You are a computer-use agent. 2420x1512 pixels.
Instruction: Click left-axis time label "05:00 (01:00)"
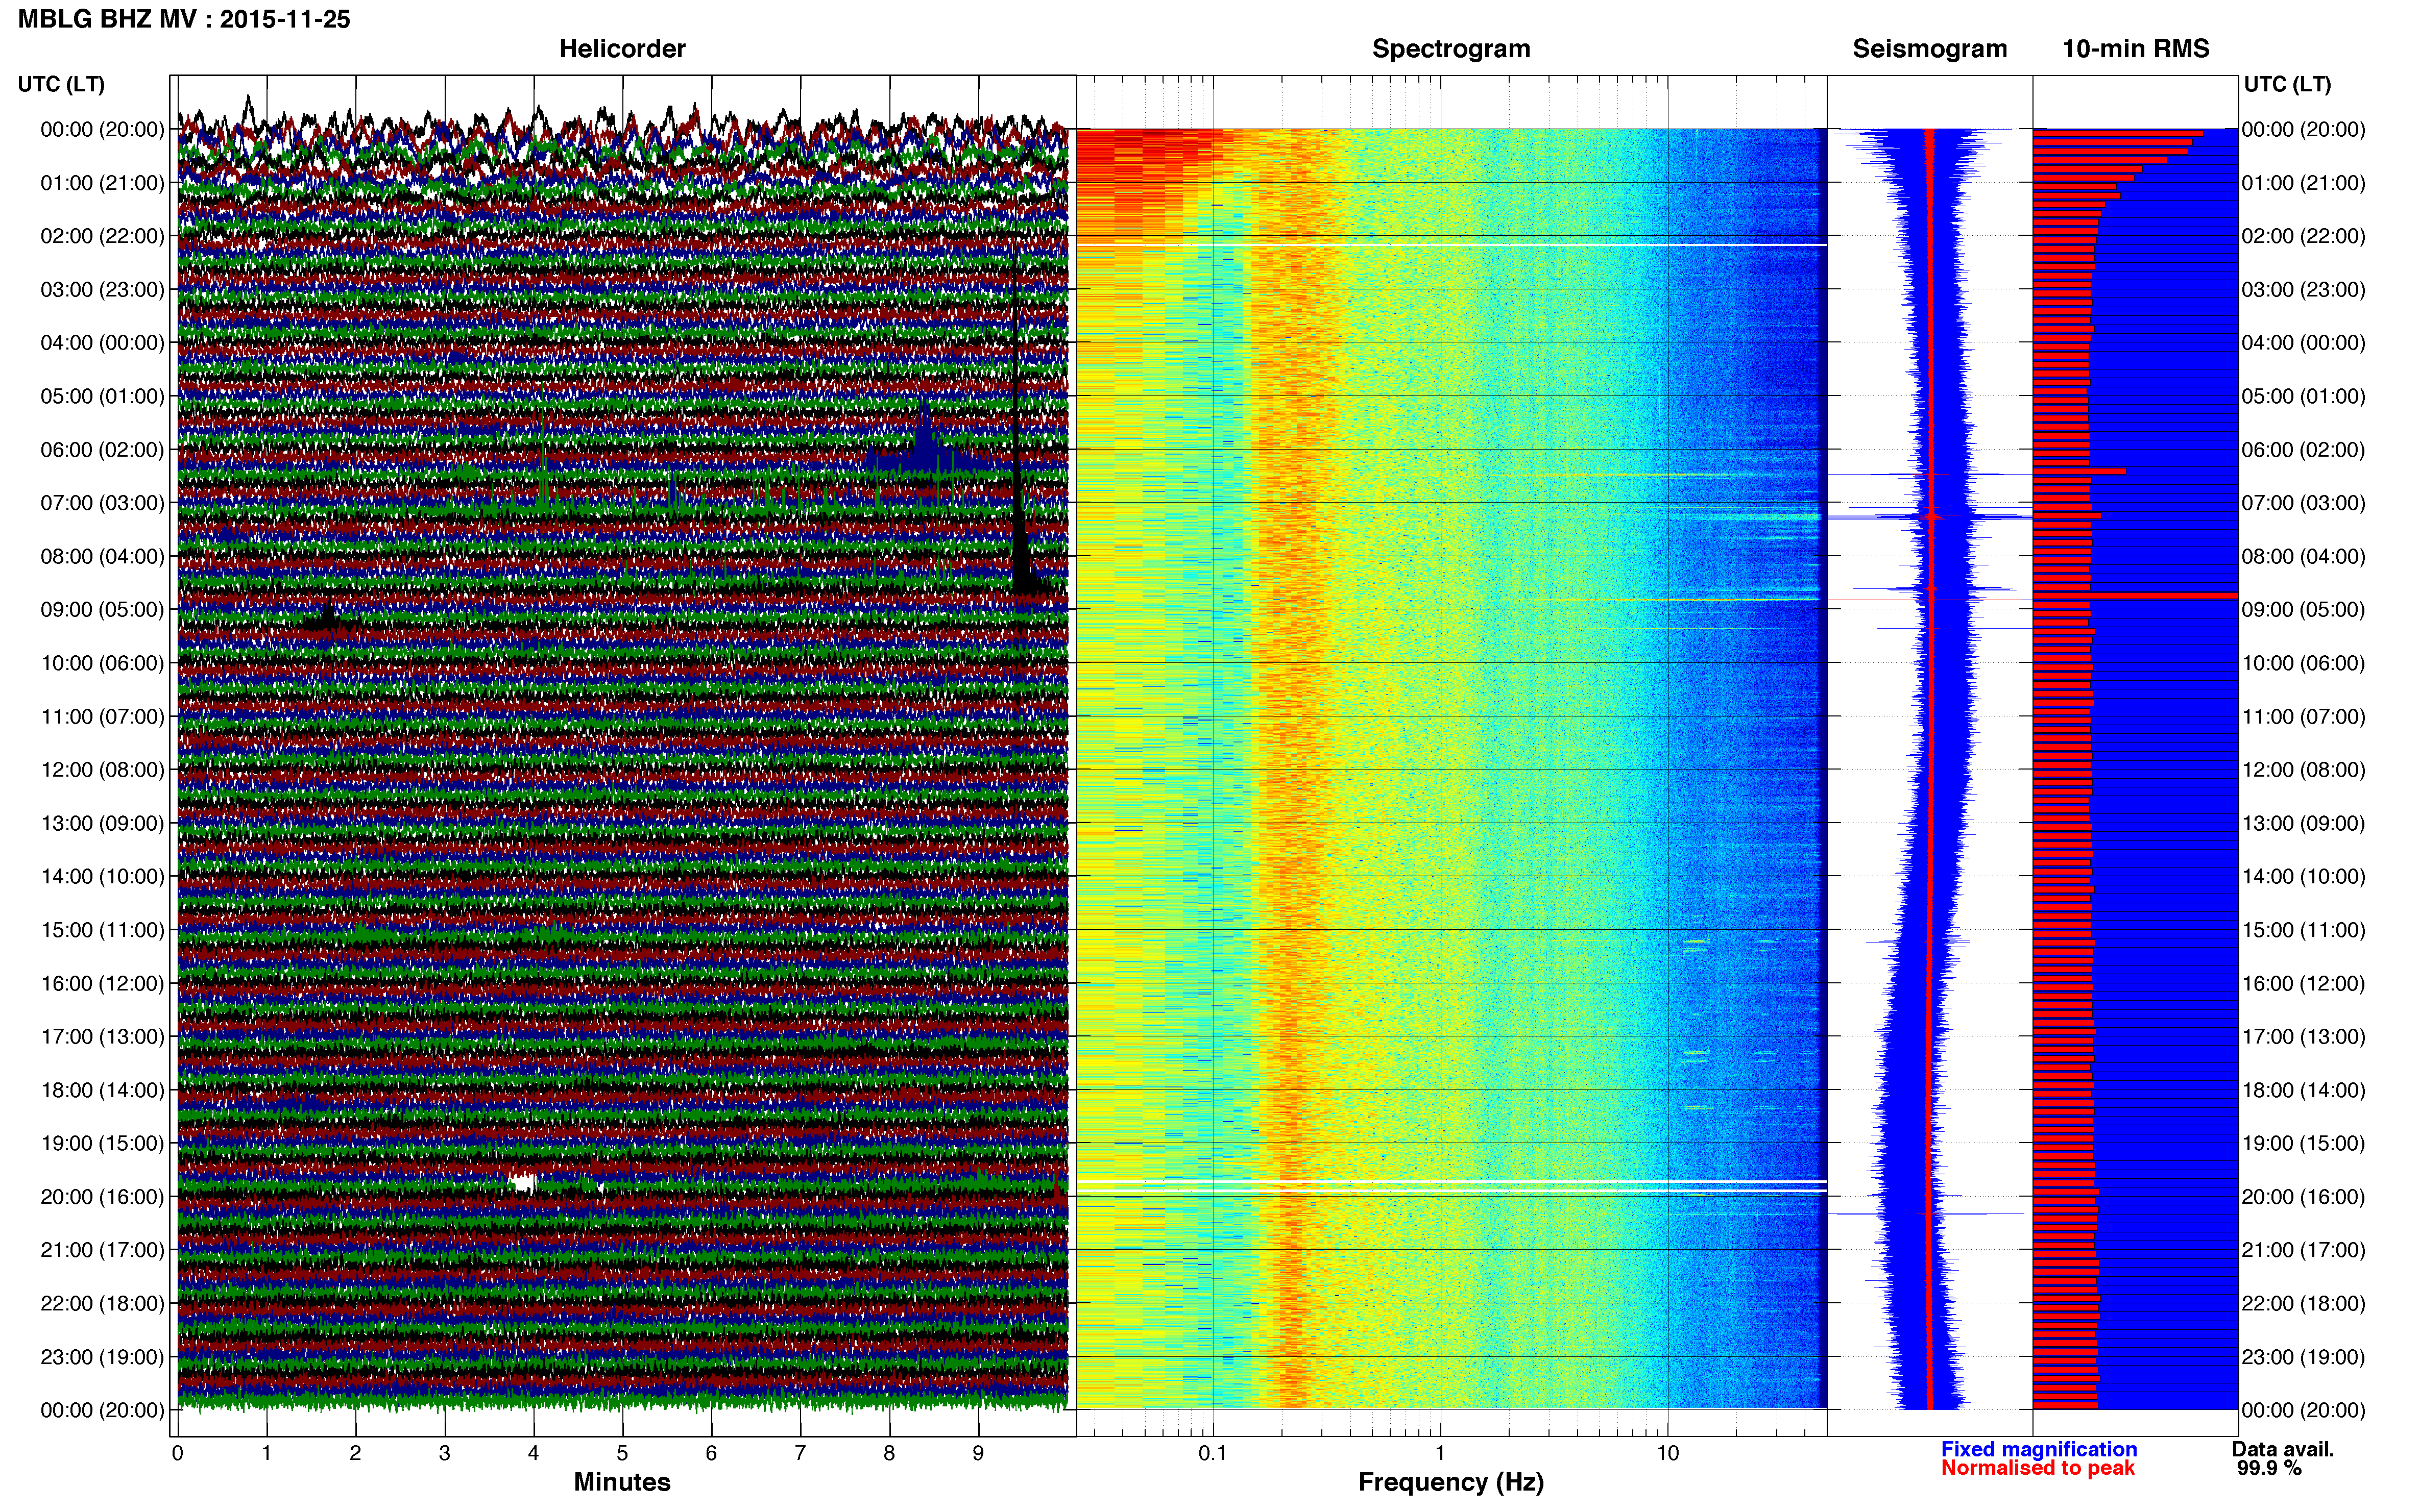[x=102, y=396]
